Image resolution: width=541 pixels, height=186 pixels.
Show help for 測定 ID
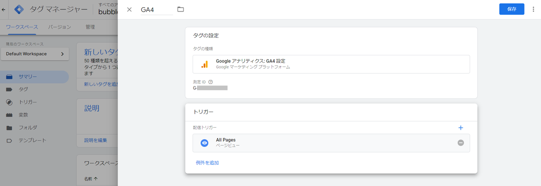point(211,82)
